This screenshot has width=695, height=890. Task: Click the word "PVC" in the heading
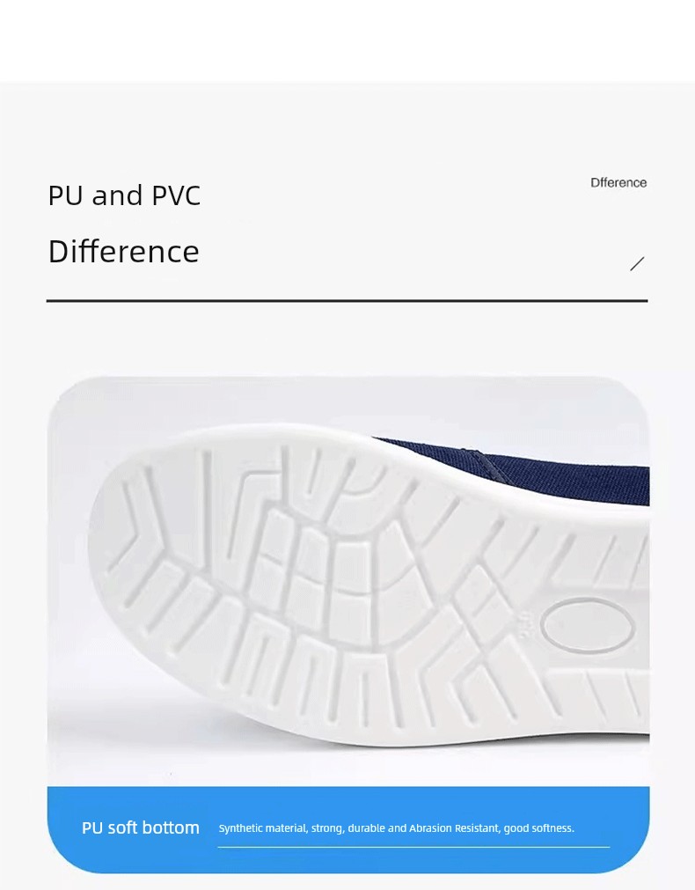click(177, 195)
